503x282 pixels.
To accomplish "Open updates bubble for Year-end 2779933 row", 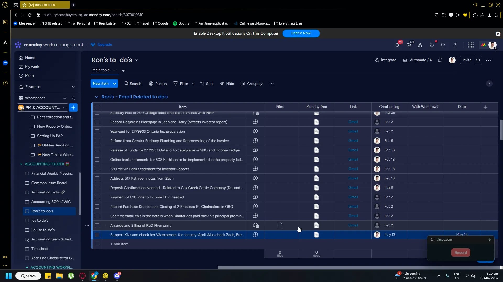I will point(255,131).
